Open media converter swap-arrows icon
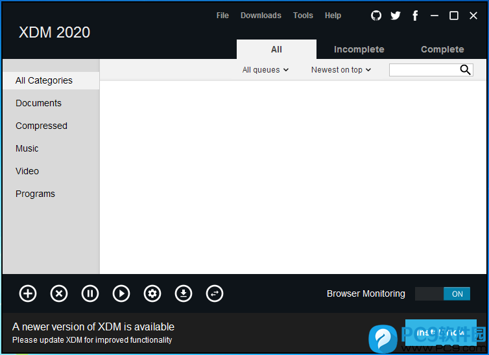This screenshot has width=489, height=355. tap(215, 293)
